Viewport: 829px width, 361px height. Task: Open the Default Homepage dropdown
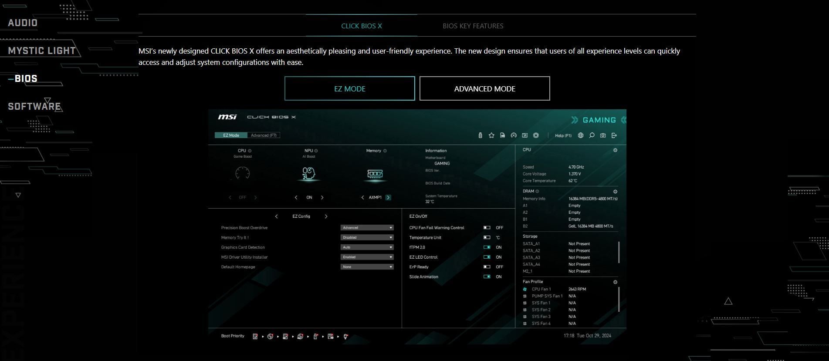367,267
